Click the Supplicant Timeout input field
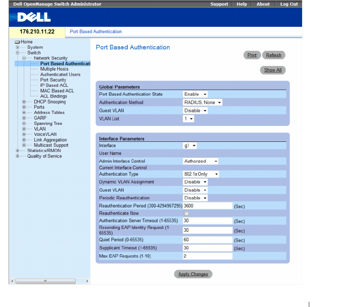The height and width of the screenshot is (307, 339). (x=208, y=248)
